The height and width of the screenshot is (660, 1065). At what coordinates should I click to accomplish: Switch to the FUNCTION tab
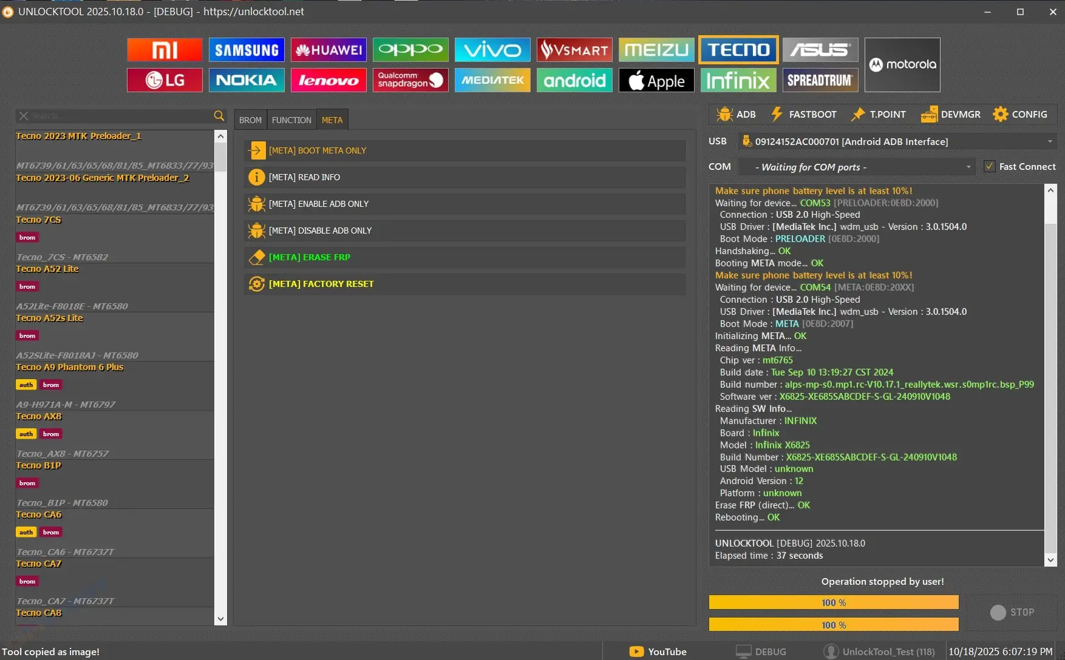click(291, 120)
